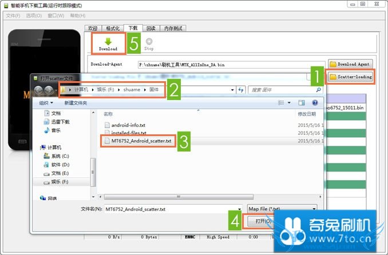This screenshot has height=255, width=388.
Task: Click the Scatter-loading button
Action: [x=351, y=77]
